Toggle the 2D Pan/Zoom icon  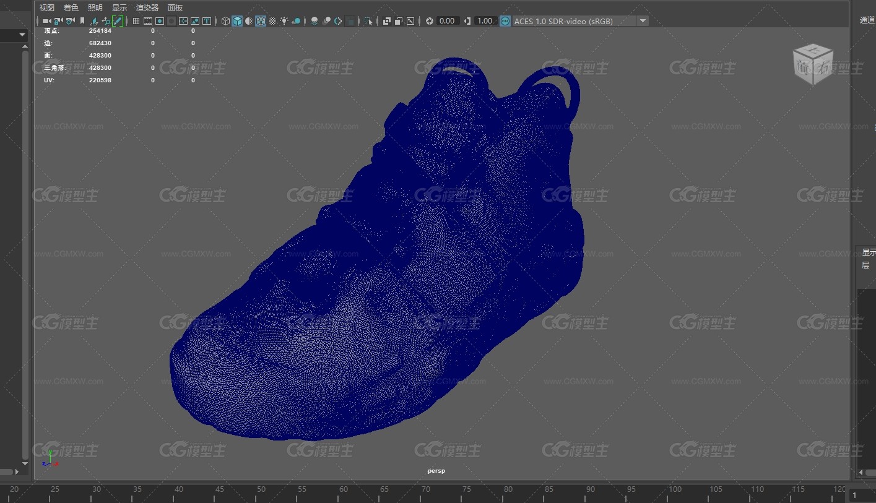point(106,21)
